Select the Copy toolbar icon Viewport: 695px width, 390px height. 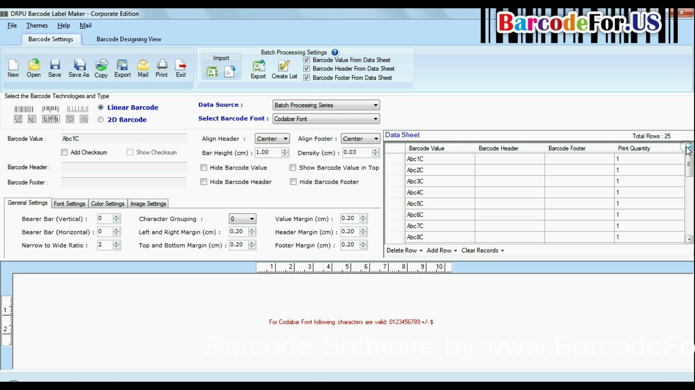[101, 66]
